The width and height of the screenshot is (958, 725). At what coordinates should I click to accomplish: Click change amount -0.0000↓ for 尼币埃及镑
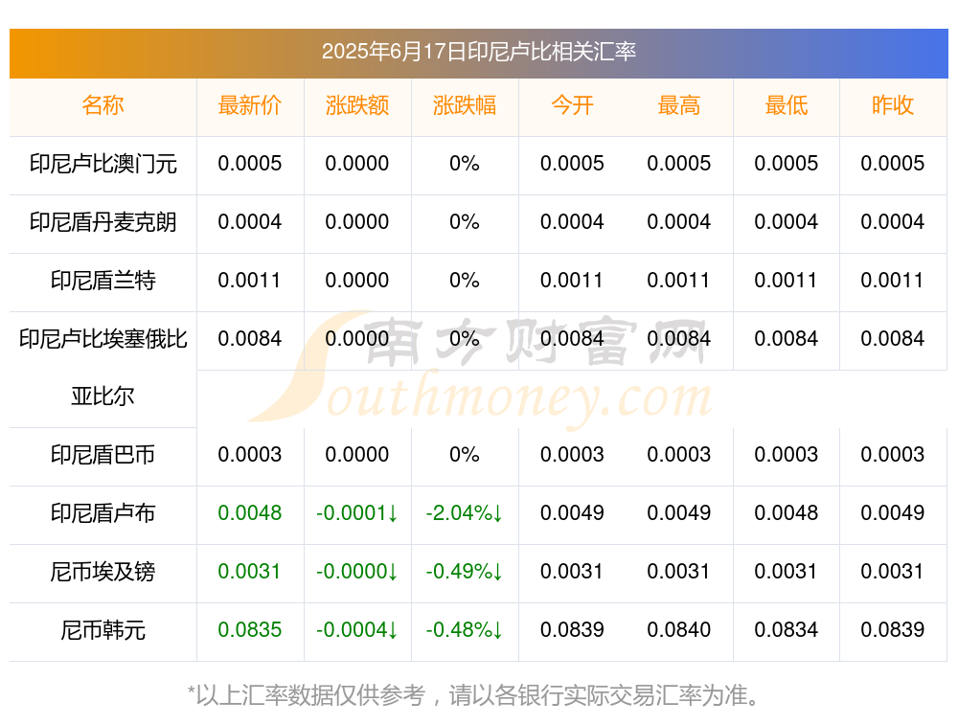357,572
